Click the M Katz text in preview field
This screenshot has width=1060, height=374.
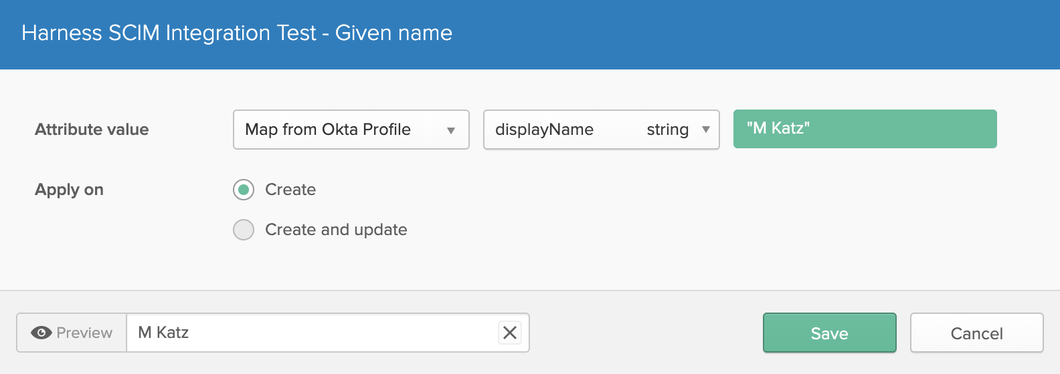pyautogui.click(x=163, y=333)
